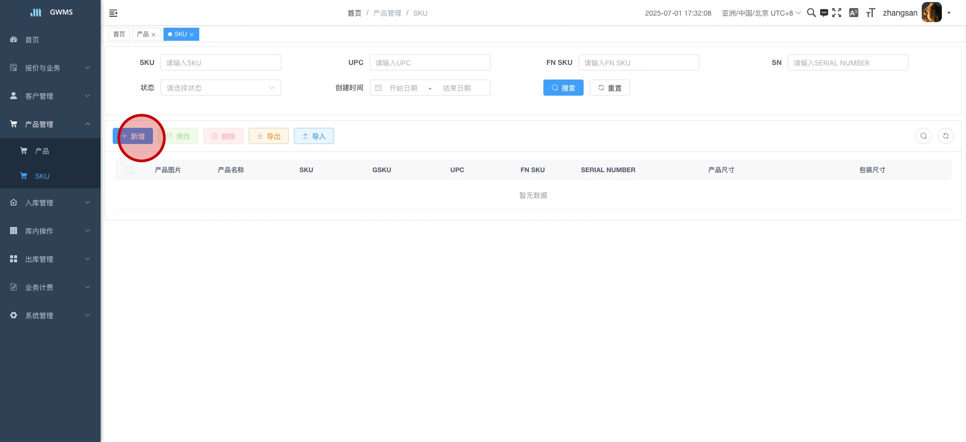Viewport: 966px width, 442px height.
Task: Open the 状态 status dropdown
Action: [220, 88]
